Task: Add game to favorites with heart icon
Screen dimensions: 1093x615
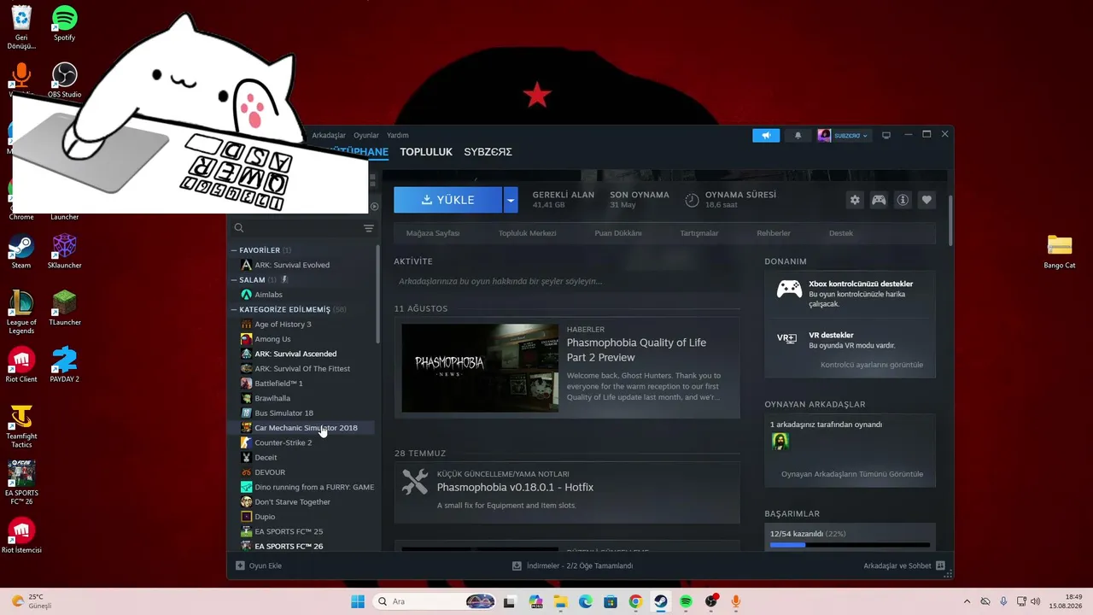Action: pos(926,200)
